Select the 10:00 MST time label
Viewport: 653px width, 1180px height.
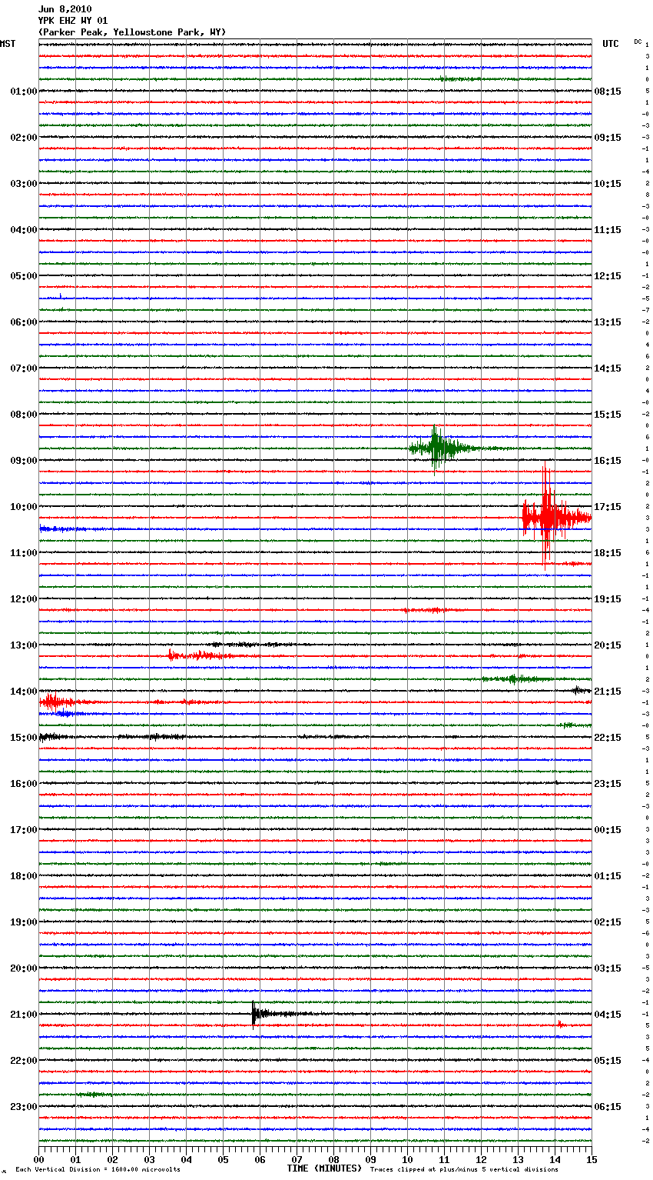coord(24,507)
